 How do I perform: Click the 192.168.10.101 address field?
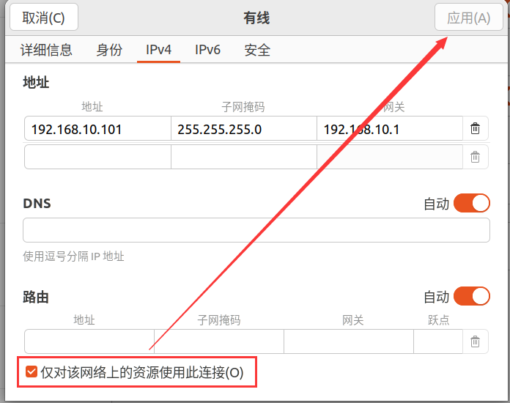[97, 130]
